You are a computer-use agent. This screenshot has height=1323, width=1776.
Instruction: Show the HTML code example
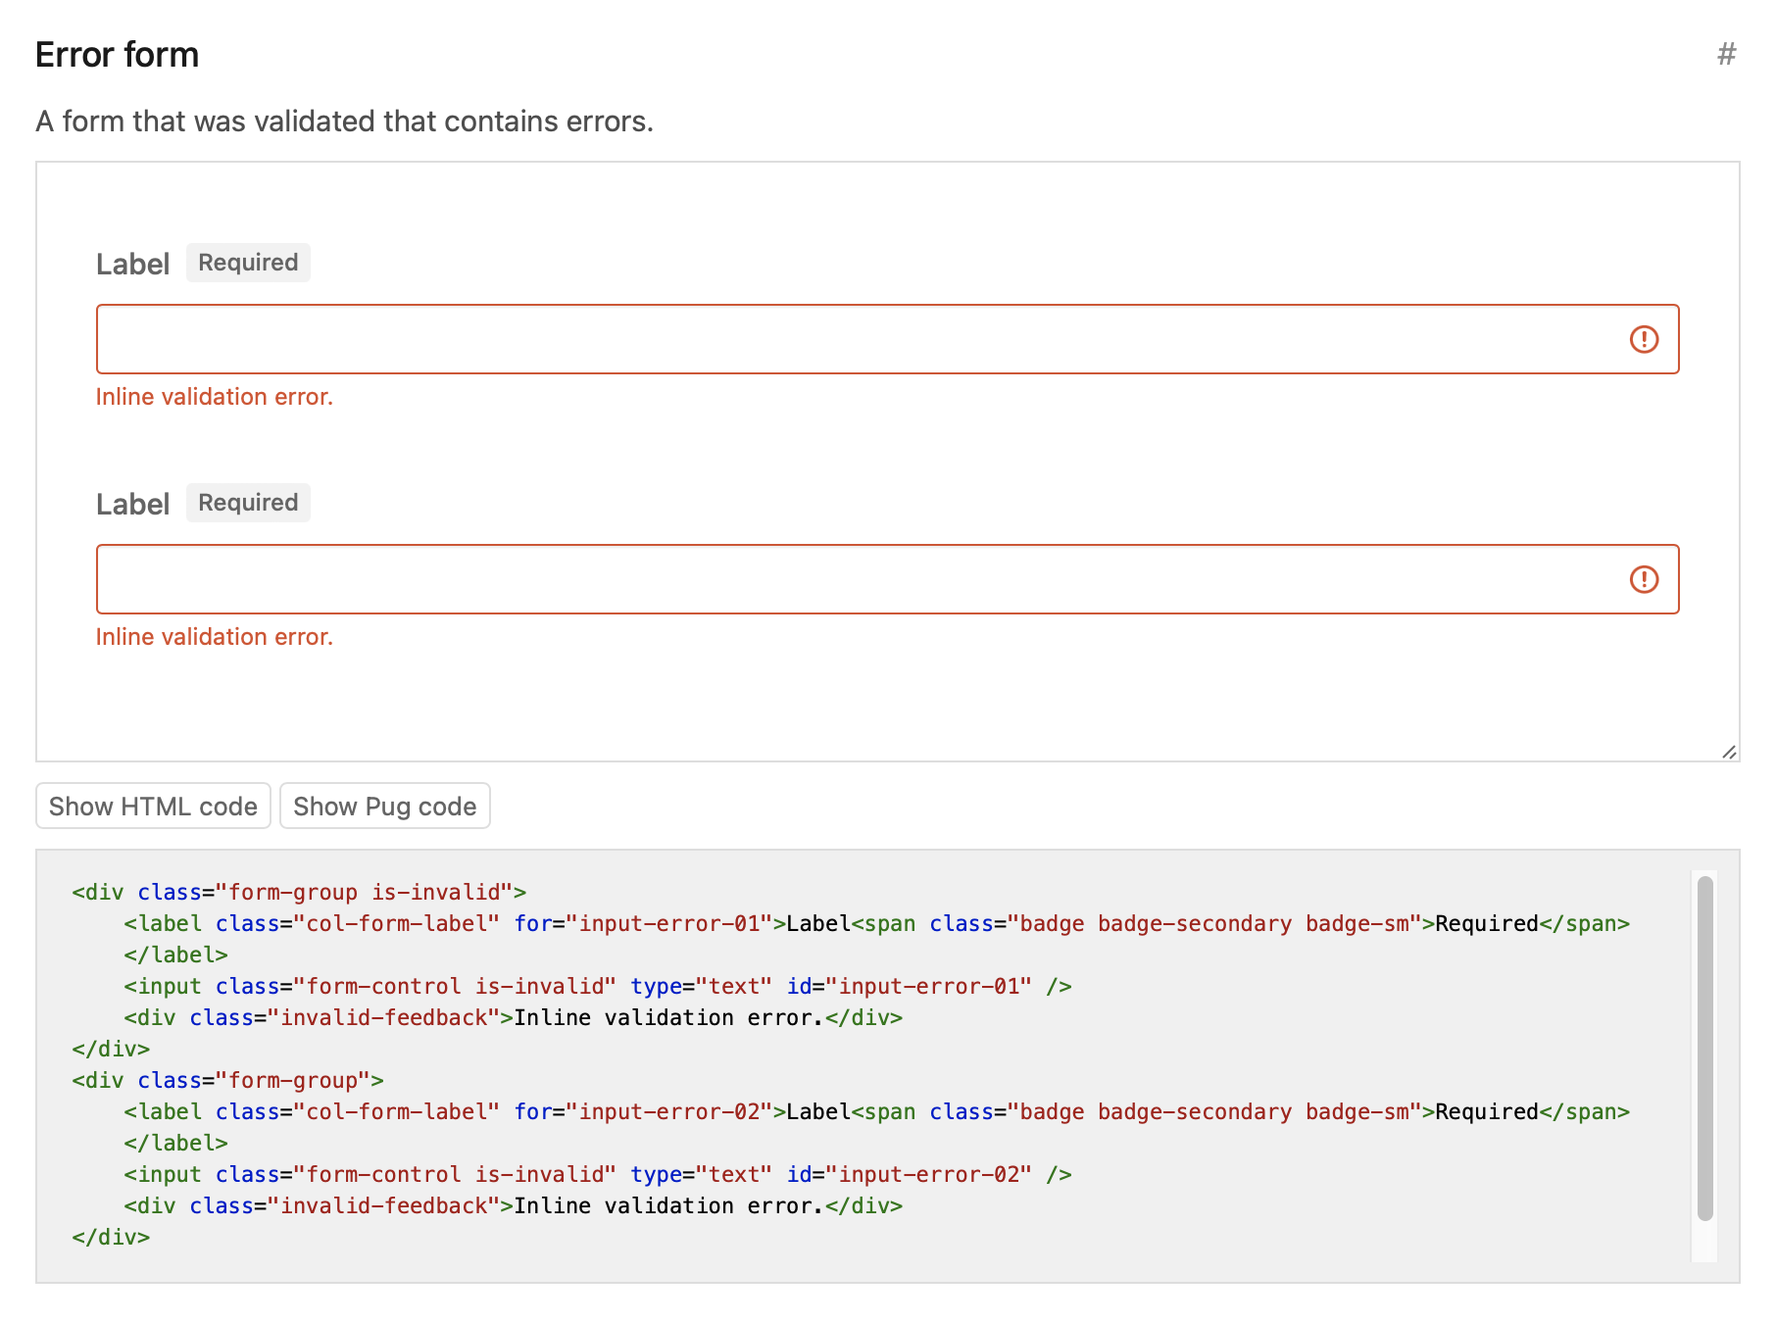(x=153, y=806)
